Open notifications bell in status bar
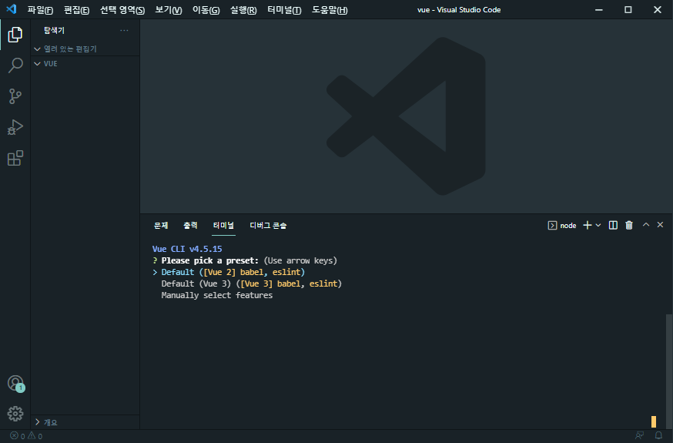This screenshot has width=673, height=443. point(658,436)
